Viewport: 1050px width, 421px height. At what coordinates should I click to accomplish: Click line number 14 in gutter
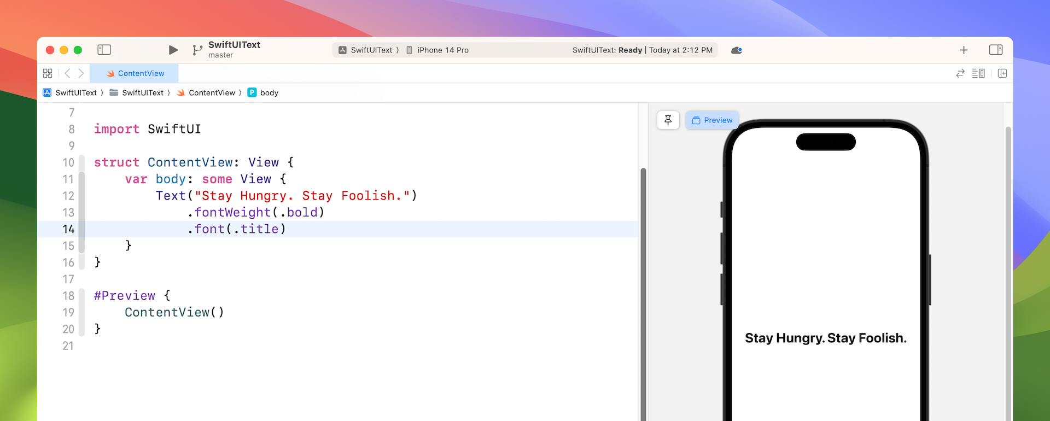pos(68,229)
